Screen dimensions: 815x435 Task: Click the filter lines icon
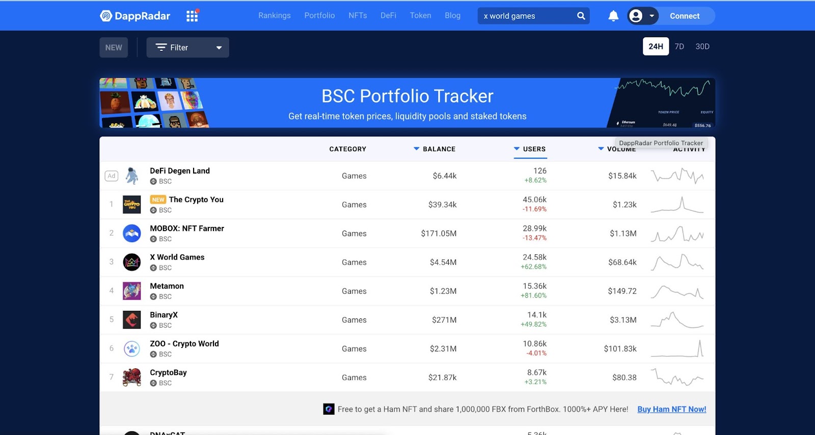[161, 47]
